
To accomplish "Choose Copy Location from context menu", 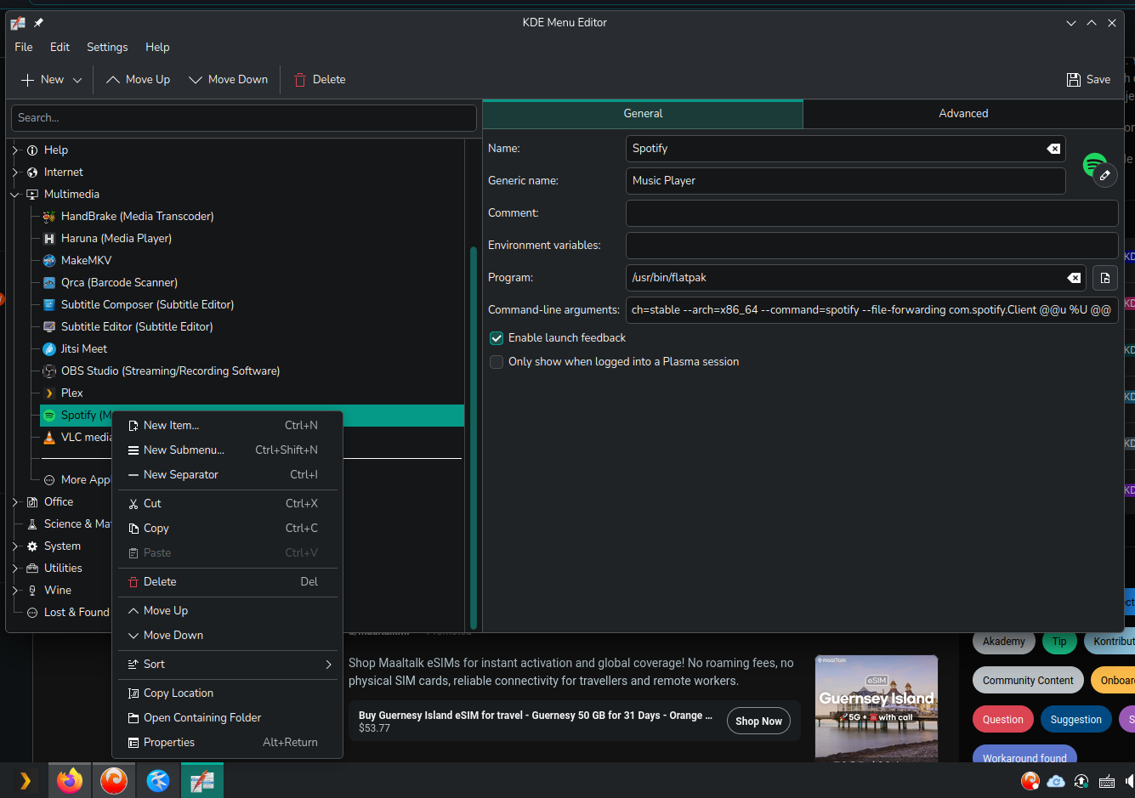I will [179, 693].
